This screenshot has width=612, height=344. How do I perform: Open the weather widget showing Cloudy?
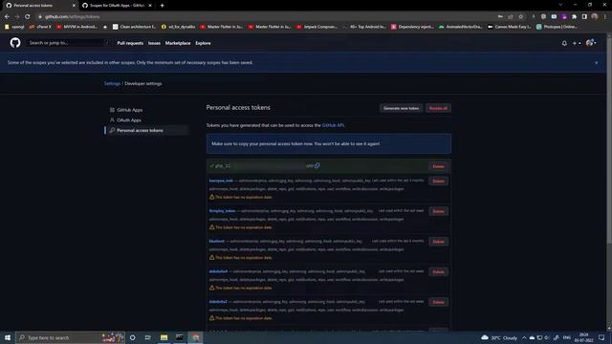click(x=499, y=337)
